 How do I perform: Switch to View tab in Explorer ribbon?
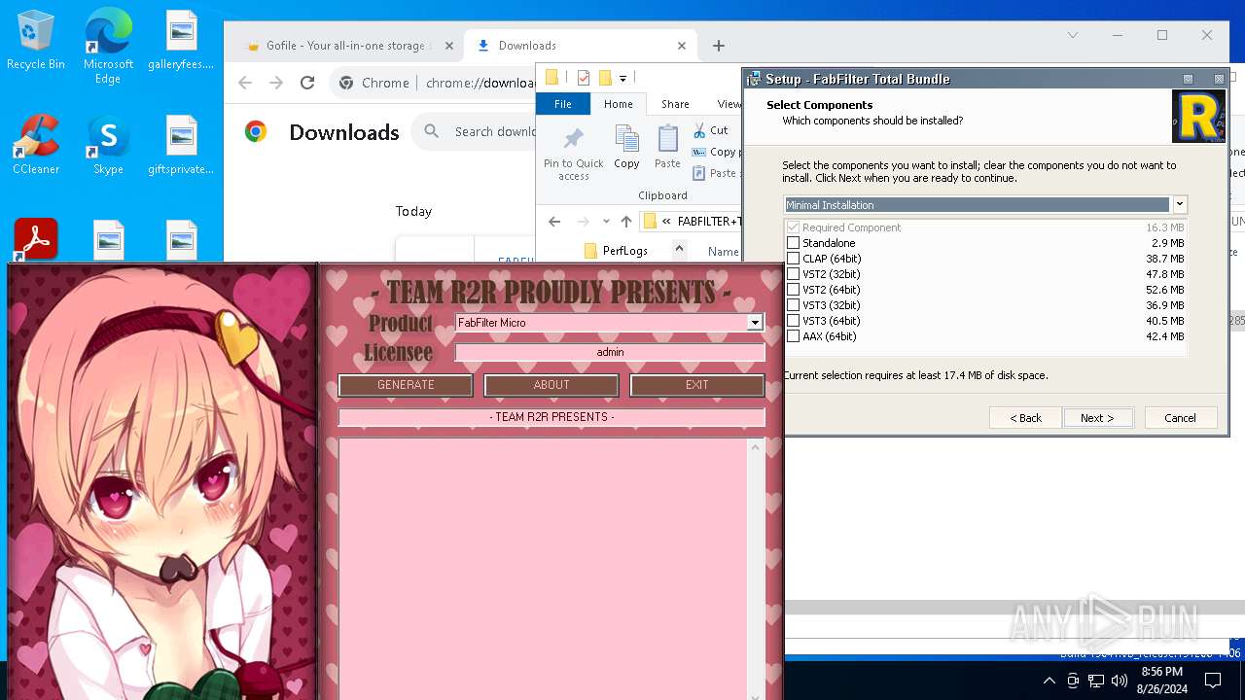click(729, 104)
